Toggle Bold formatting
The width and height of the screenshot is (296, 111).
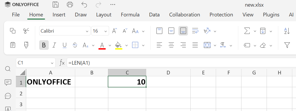[x=44, y=45]
